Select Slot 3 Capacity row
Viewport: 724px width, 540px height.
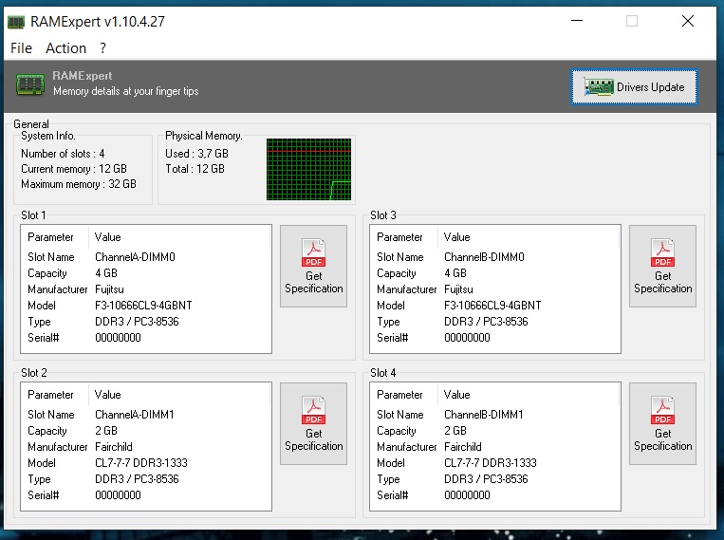[x=495, y=273]
